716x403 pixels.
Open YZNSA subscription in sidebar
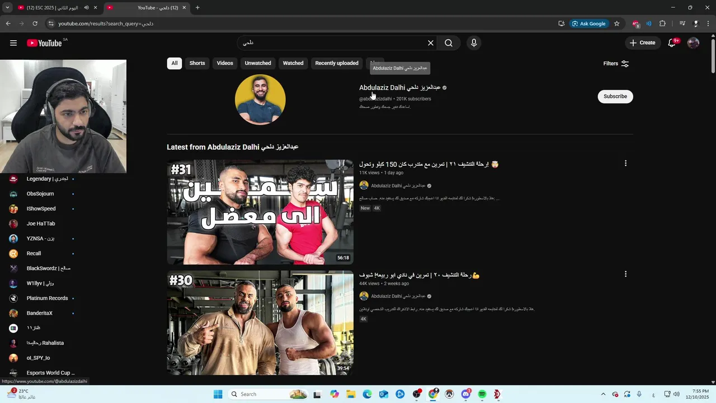pyautogui.click(x=42, y=238)
